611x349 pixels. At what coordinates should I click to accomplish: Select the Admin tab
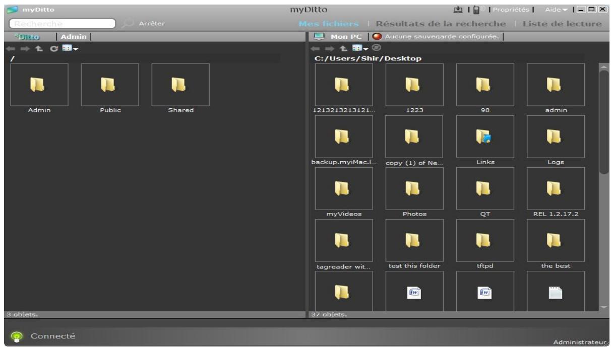click(74, 36)
